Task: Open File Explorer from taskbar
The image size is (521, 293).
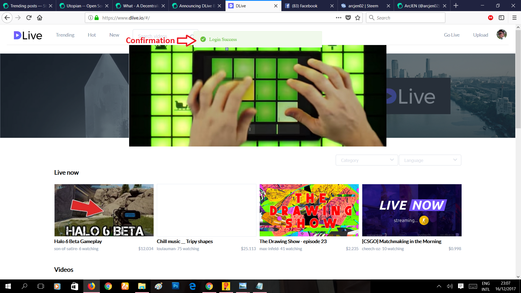Action: coord(142,286)
